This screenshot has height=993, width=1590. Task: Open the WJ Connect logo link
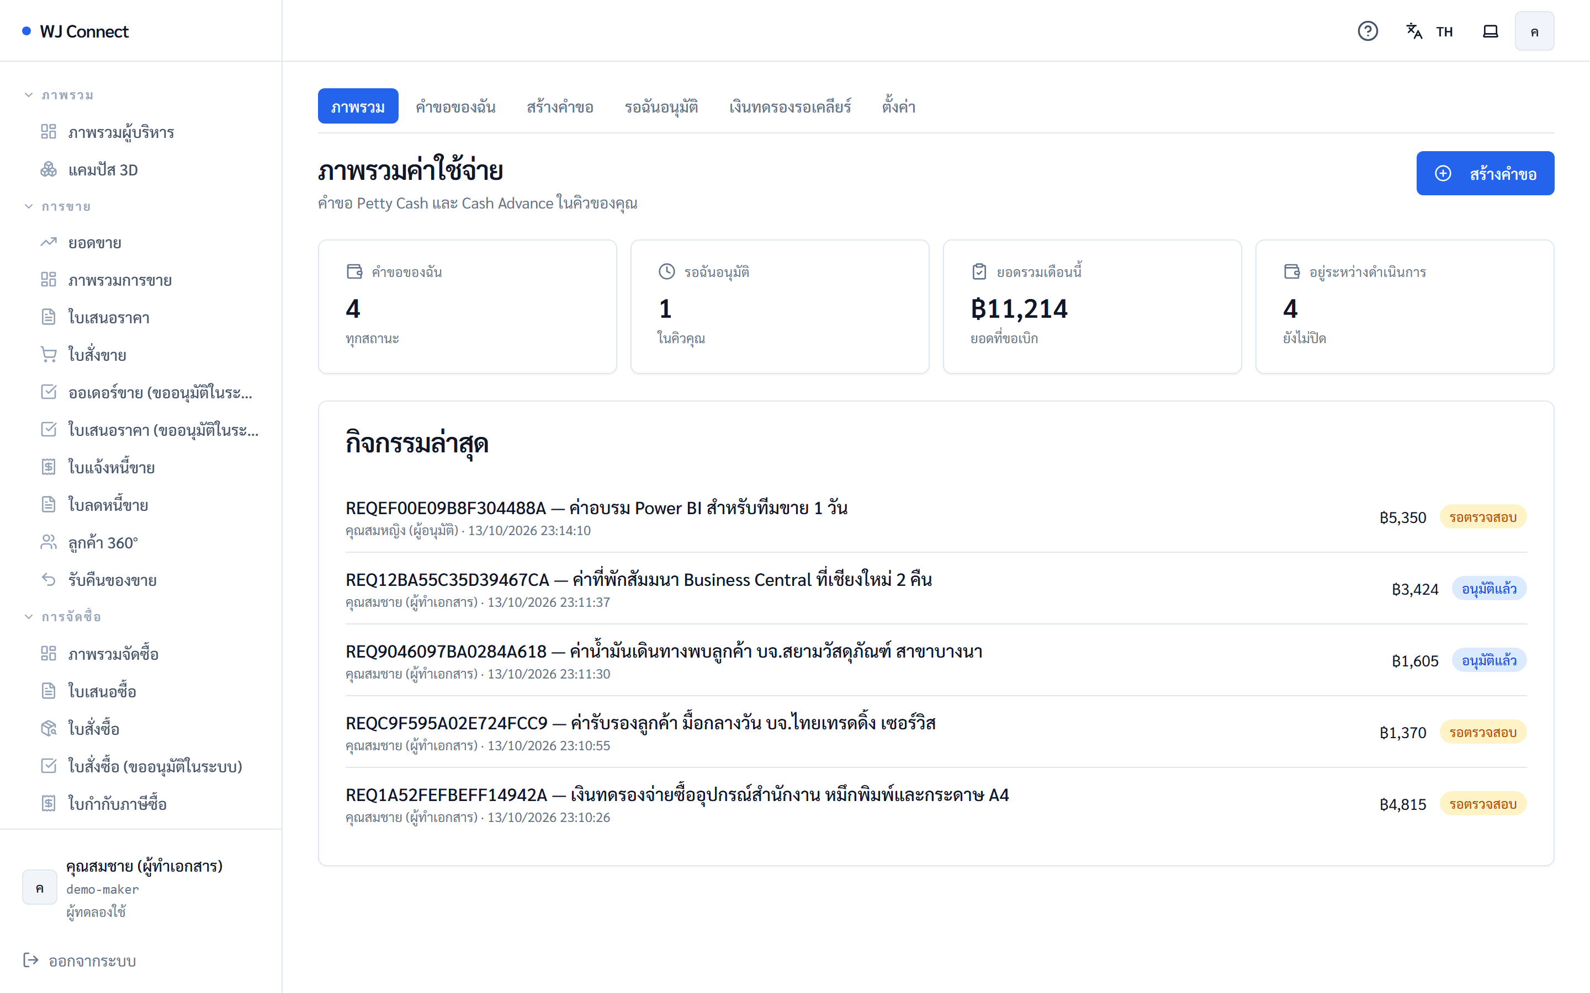tap(76, 31)
